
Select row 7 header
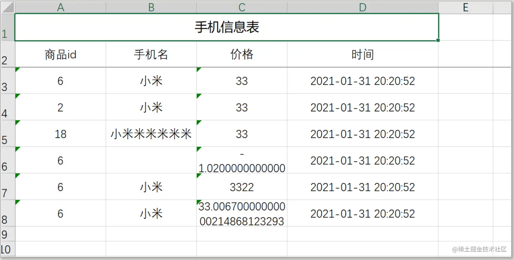coord(8,187)
